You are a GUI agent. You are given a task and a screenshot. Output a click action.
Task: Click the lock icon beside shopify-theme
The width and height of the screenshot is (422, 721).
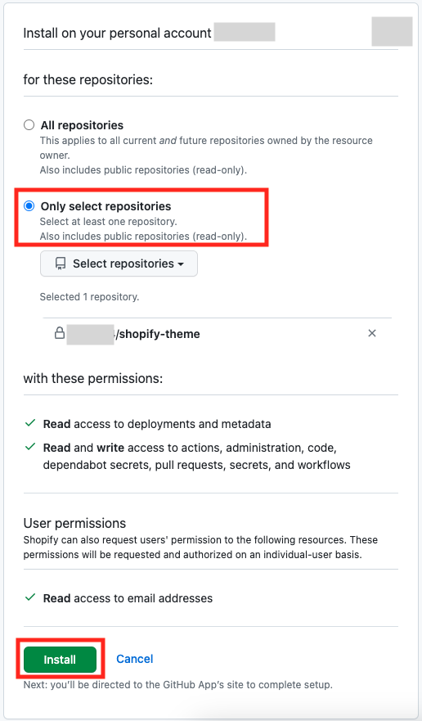coord(60,333)
